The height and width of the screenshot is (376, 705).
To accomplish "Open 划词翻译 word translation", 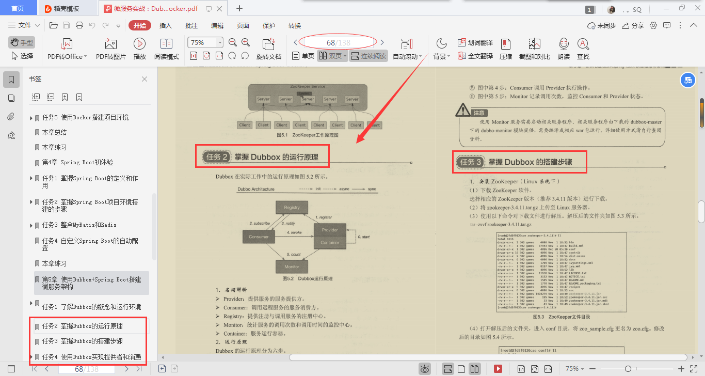I will coord(475,42).
